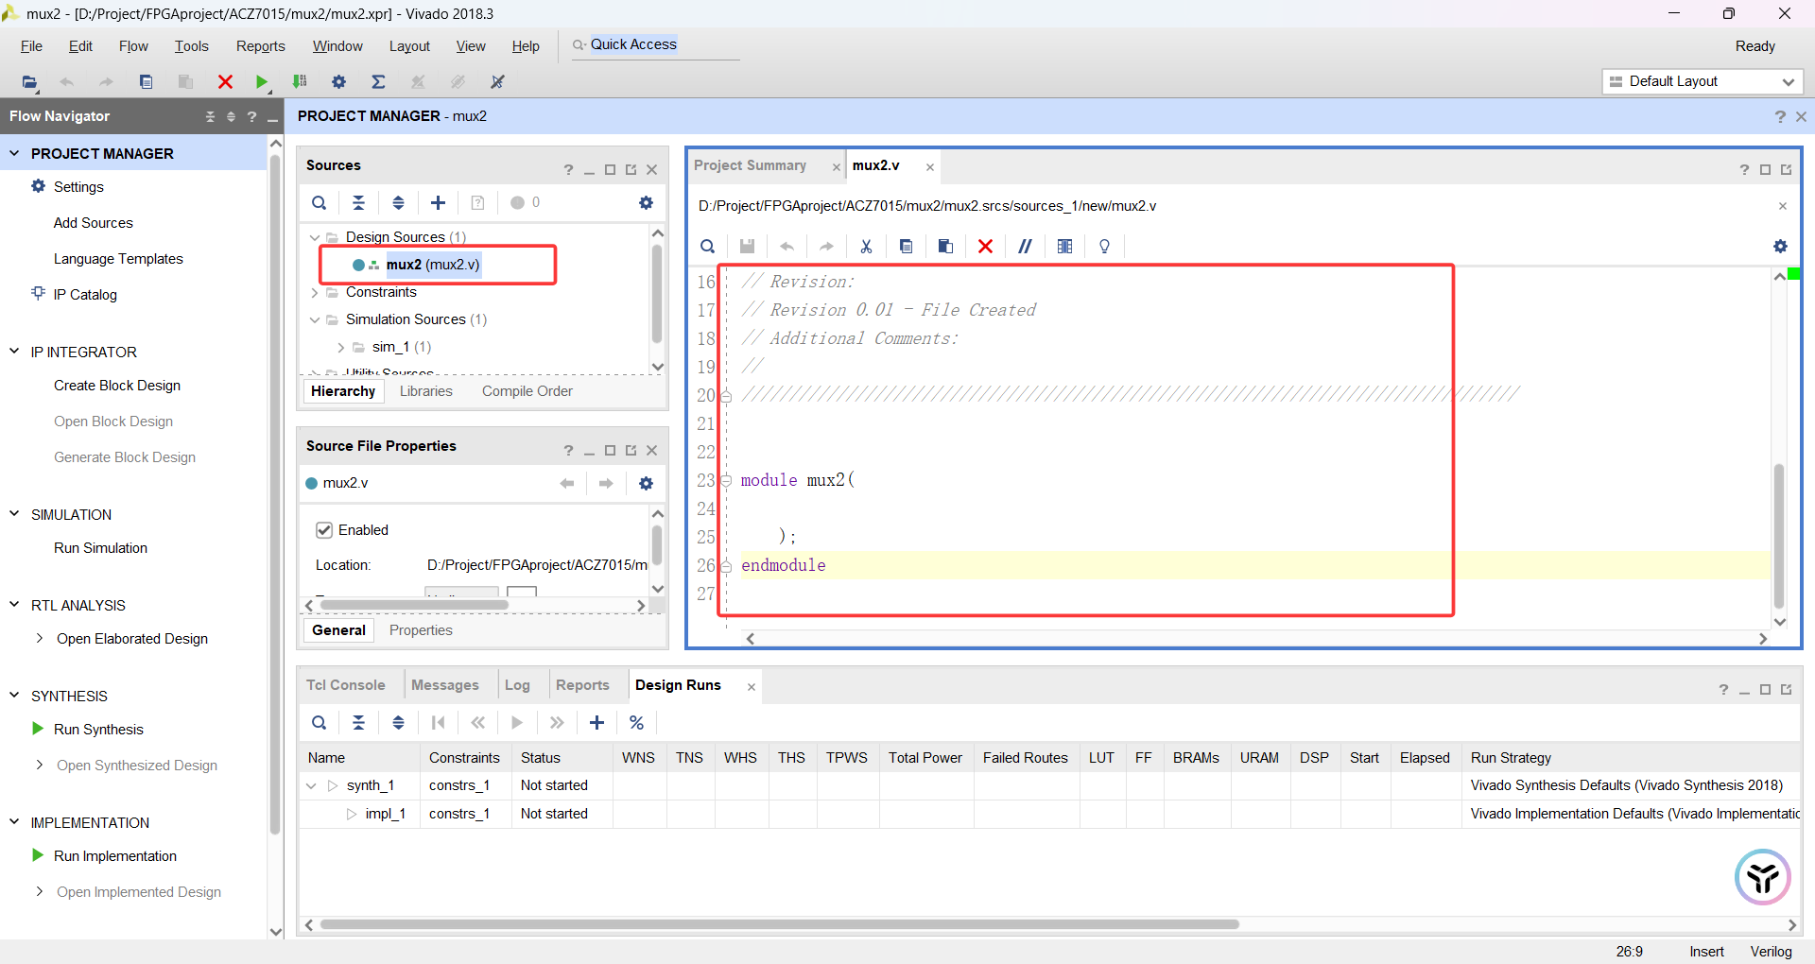Switch to the Compile Order tab
Image resolution: width=1815 pixels, height=964 pixels.
point(527,391)
